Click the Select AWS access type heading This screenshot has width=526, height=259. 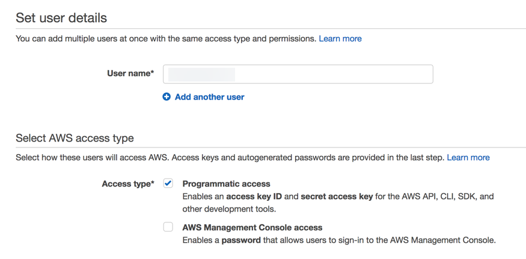click(x=75, y=138)
